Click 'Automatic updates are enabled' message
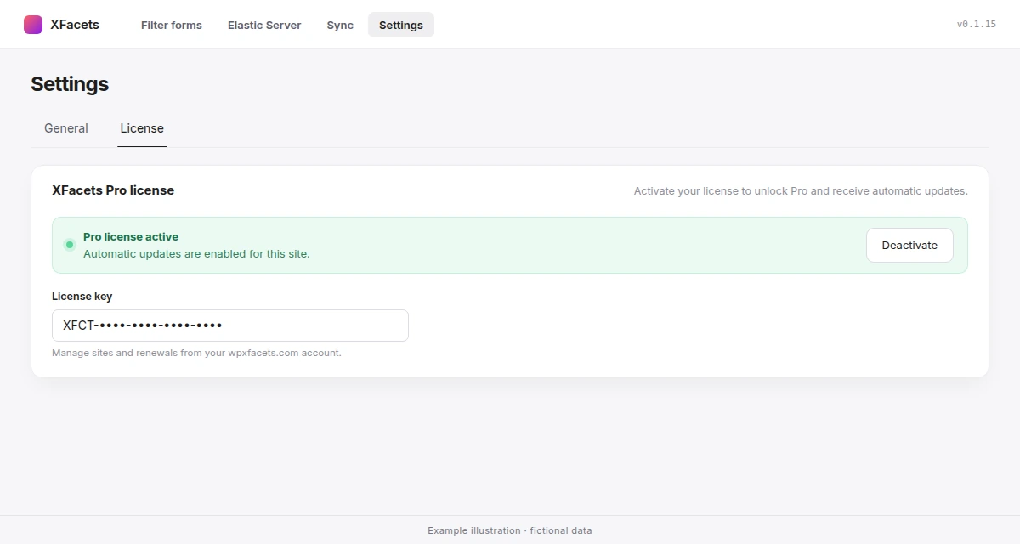The width and height of the screenshot is (1020, 544). (196, 253)
